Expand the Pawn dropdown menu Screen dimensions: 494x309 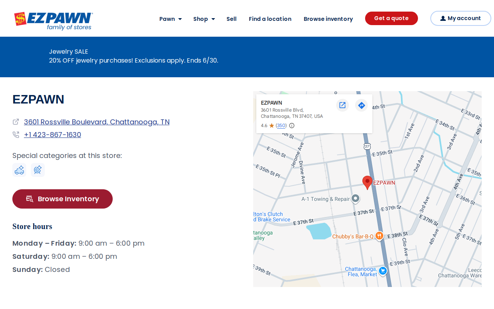171,19
